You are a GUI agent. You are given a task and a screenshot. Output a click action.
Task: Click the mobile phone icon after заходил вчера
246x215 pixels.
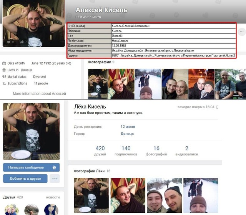point(217,107)
